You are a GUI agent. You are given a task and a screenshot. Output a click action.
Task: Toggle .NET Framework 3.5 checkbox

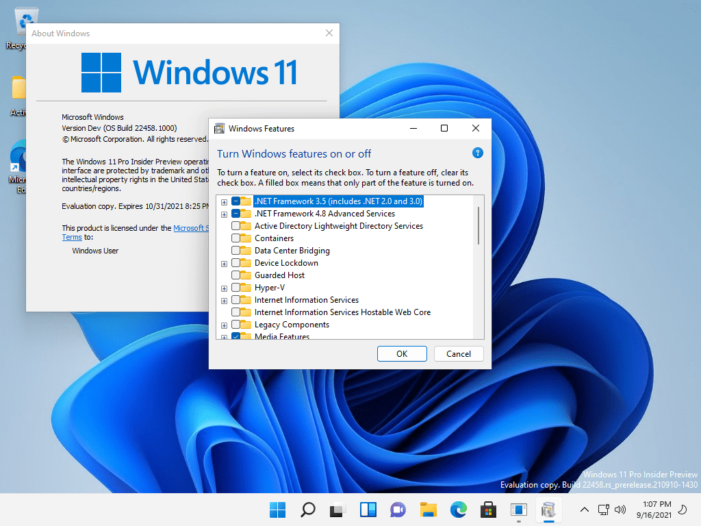coord(235,201)
